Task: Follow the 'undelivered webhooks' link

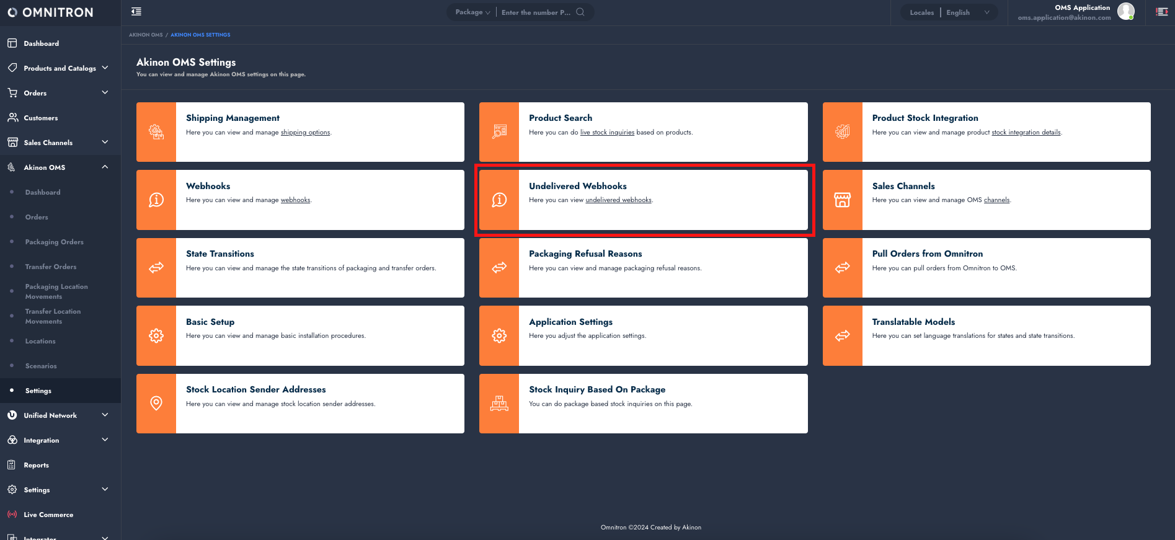Action: [x=618, y=200]
